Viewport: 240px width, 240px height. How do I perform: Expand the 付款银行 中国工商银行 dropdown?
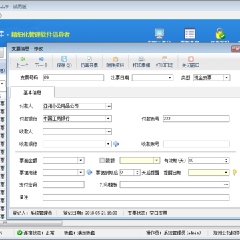(x=108, y=119)
